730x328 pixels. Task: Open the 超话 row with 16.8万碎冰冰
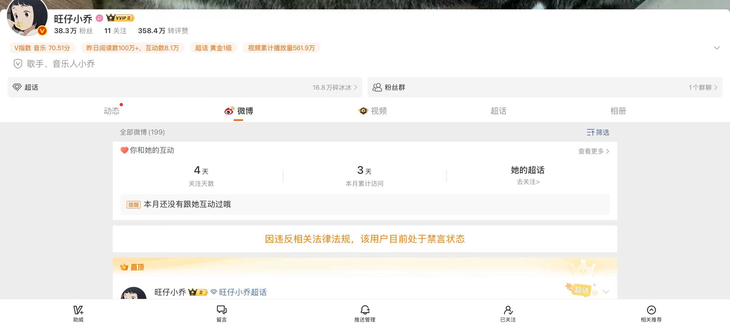pyautogui.click(x=185, y=87)
